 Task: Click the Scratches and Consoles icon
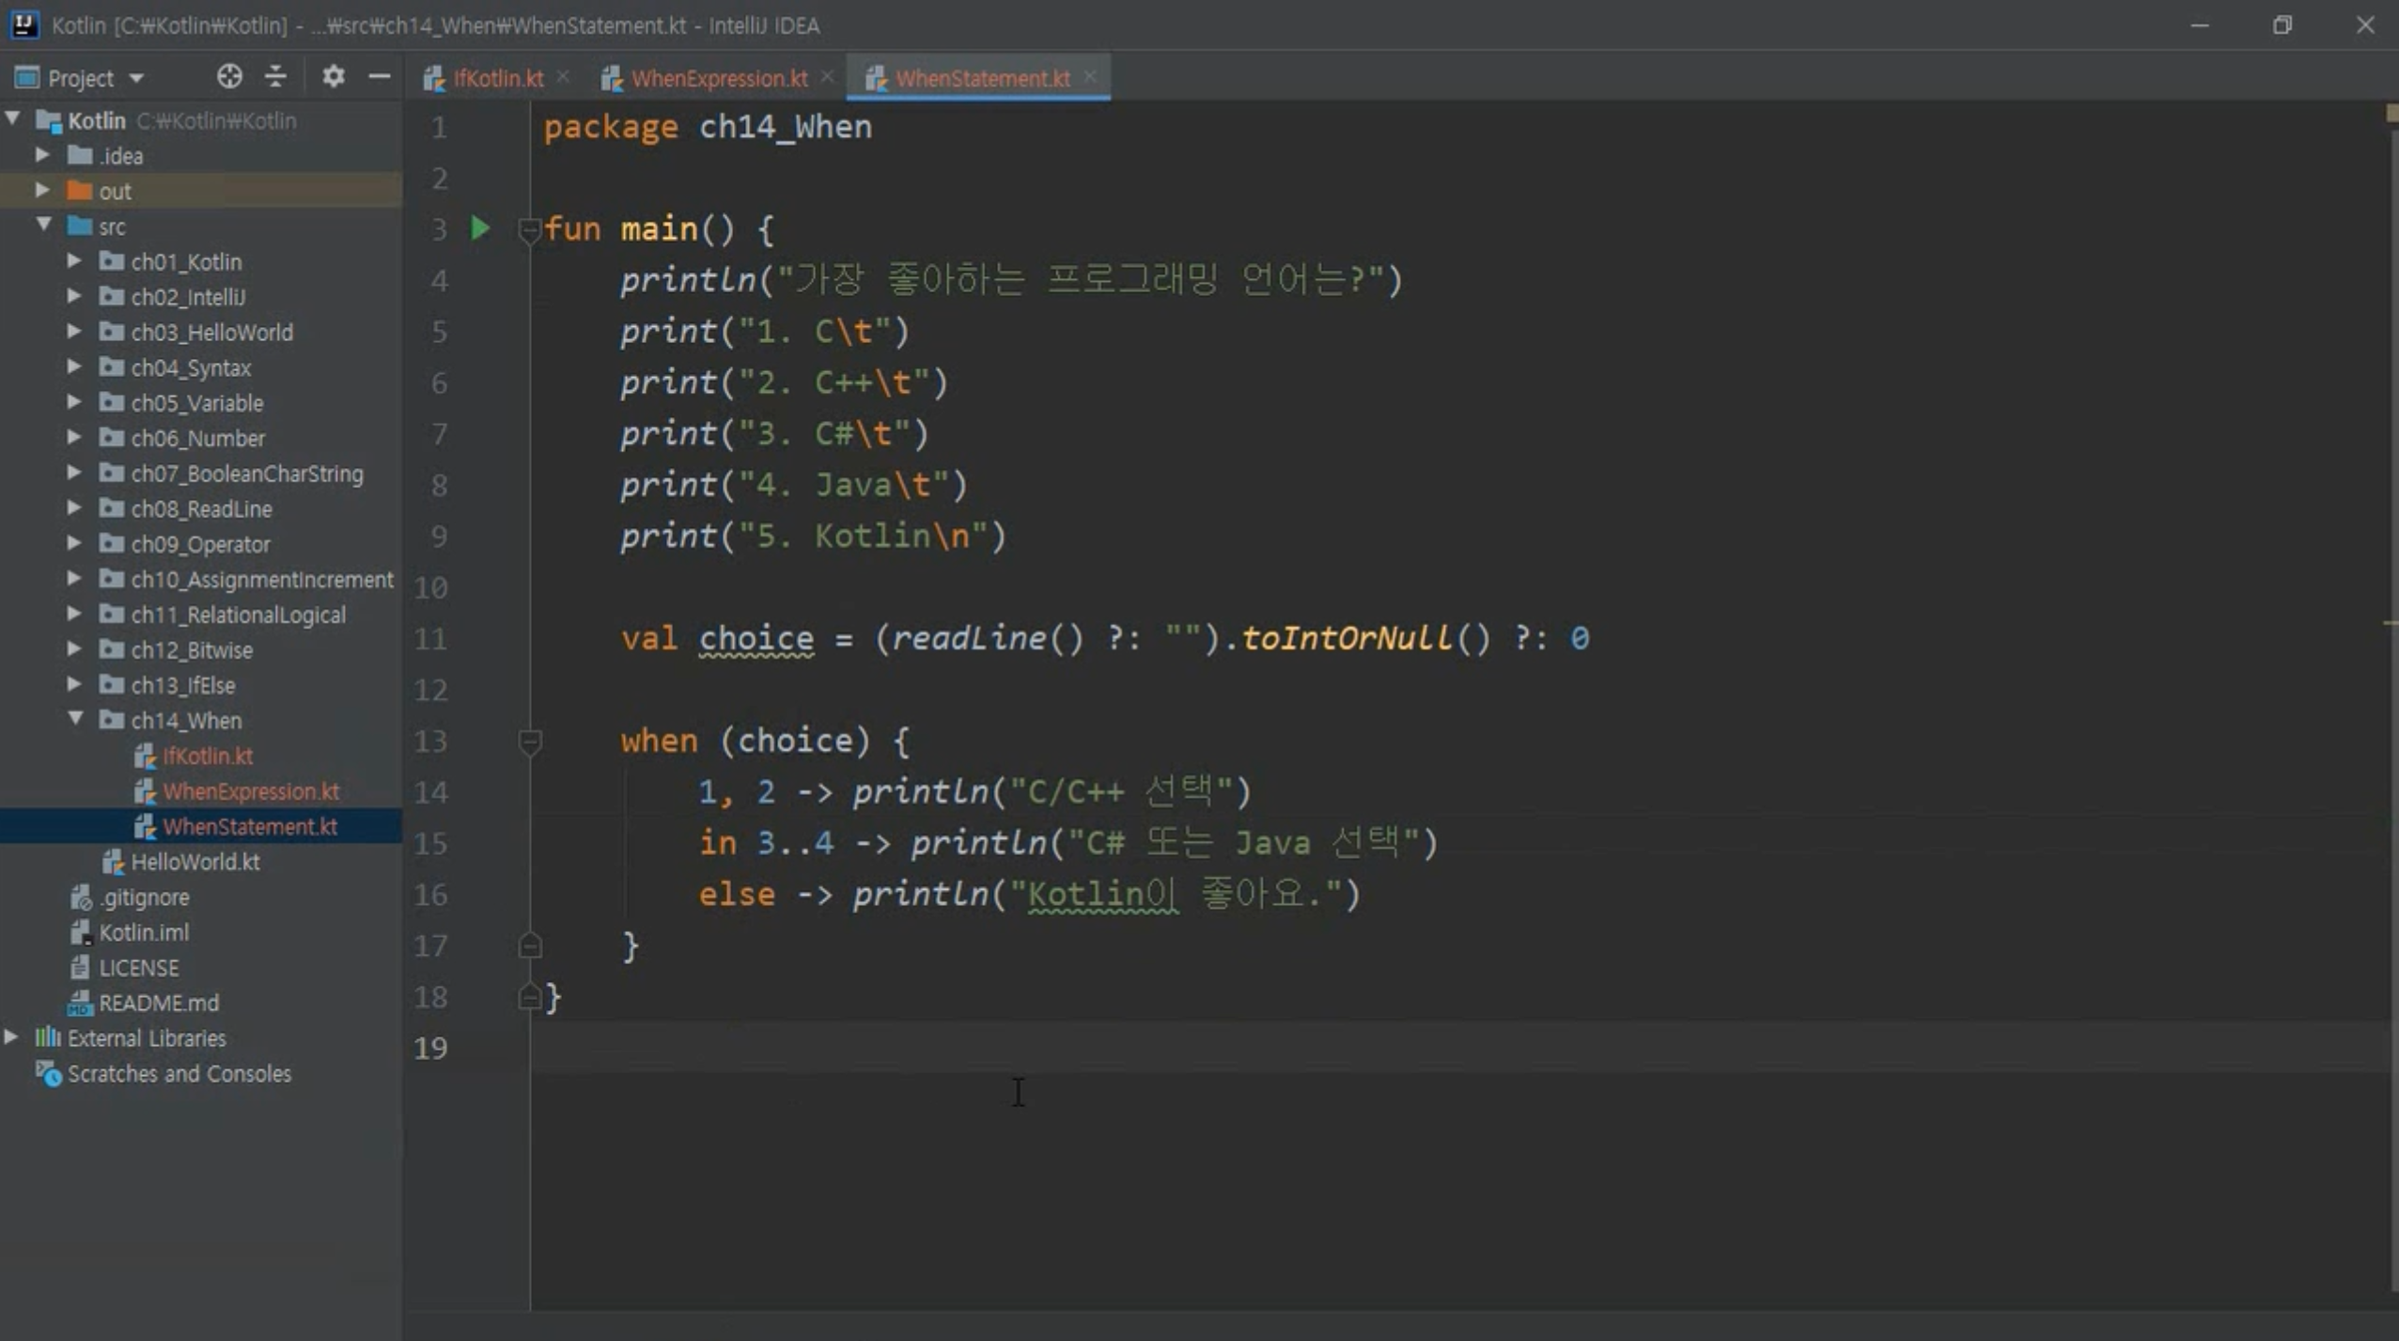[x=48, y=1073]
